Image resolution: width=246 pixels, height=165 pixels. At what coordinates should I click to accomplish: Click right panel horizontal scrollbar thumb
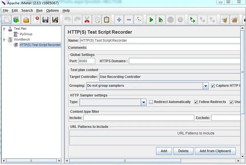click(125, 161)
